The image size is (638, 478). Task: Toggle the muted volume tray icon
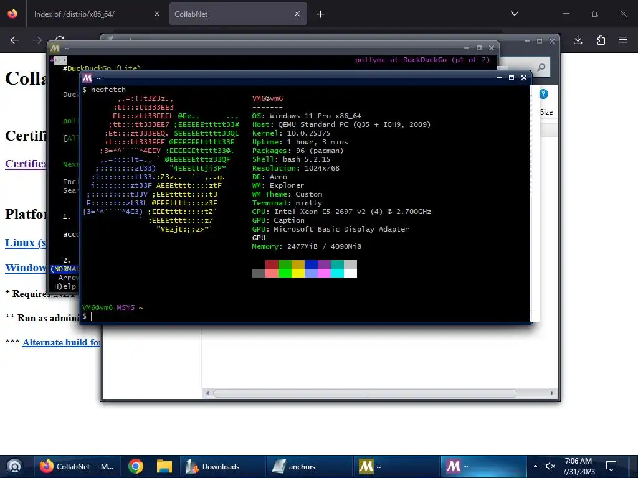tap(551, 466)
